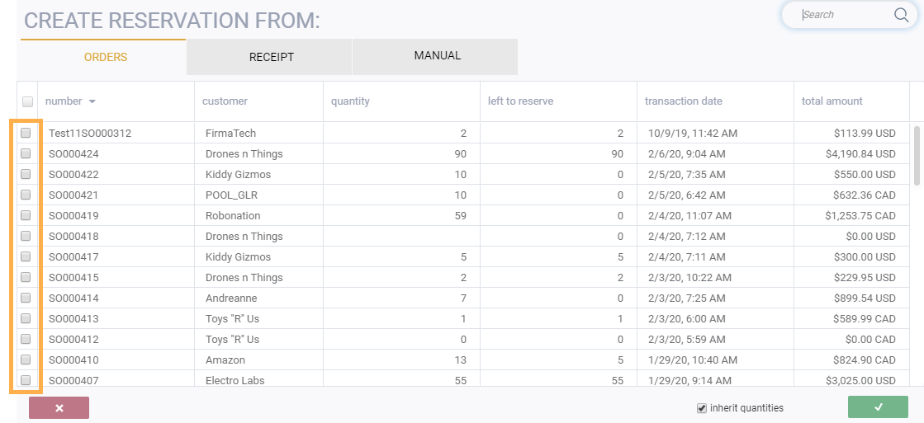The width and height of the screenshot is (924, 423).
Task: Sort by the customer column header
Action: (x=225, y=101)
